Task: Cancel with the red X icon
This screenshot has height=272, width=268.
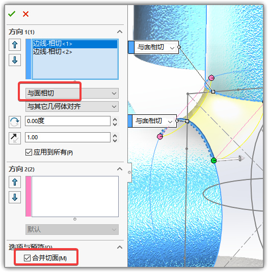Action: 25,14
